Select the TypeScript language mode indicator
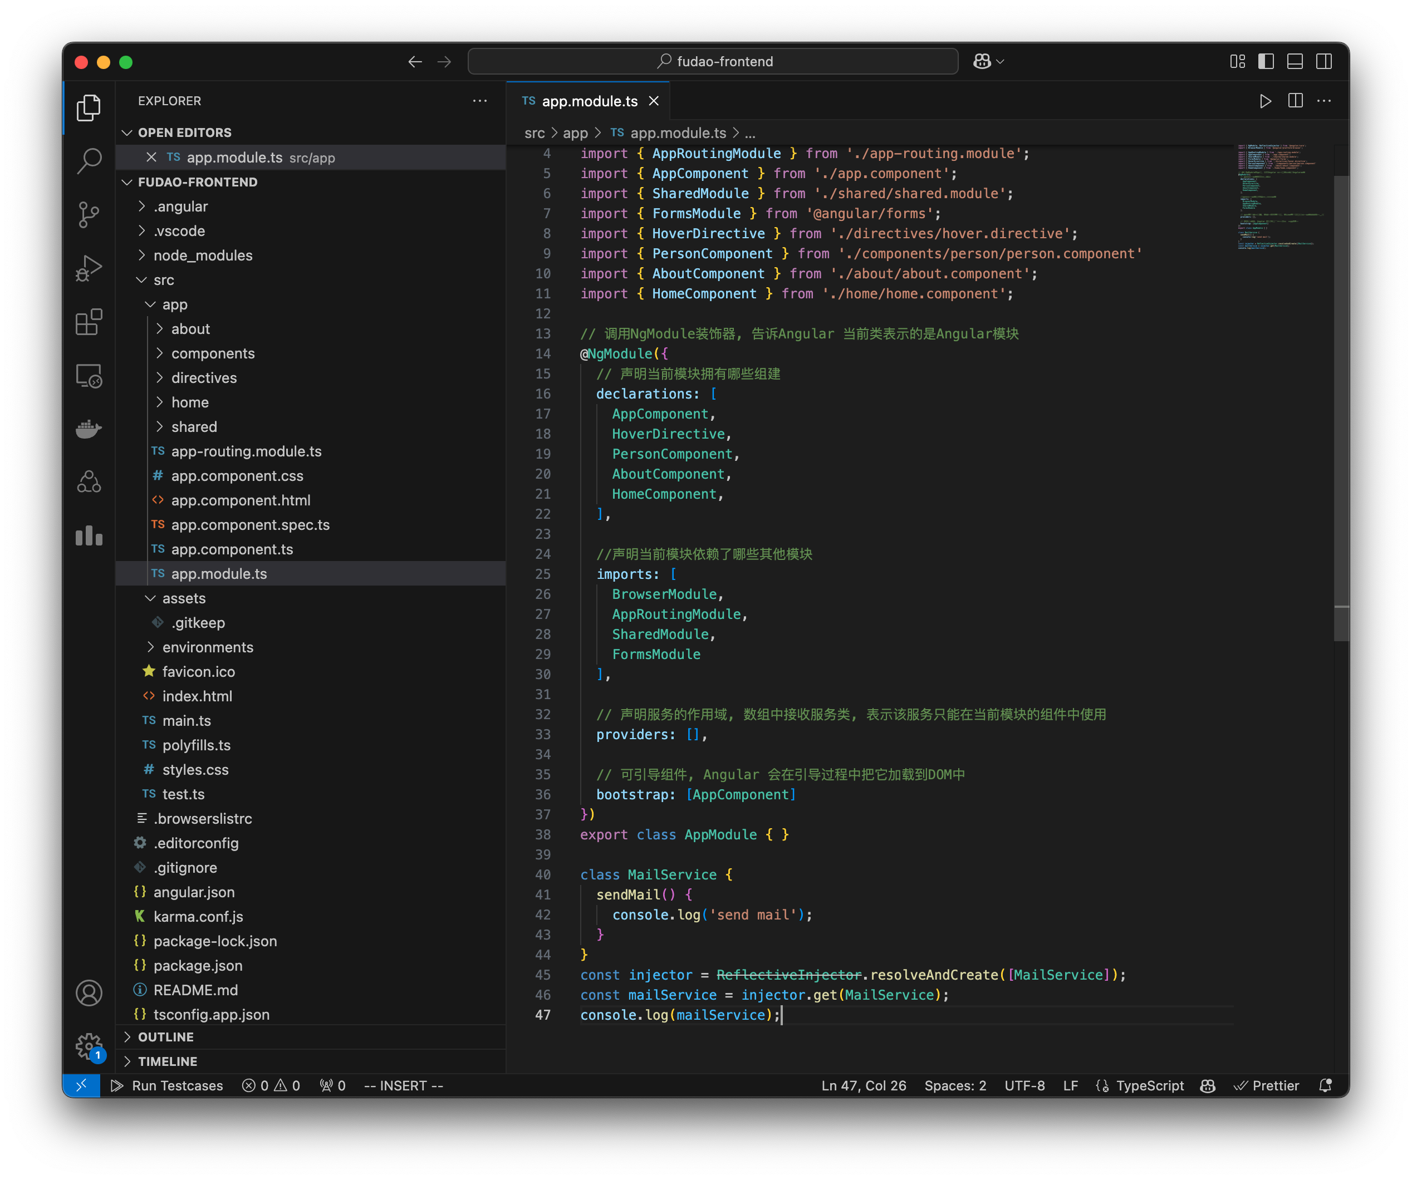This screenshot has width=1412, height=1180. click(1150, 1085)
